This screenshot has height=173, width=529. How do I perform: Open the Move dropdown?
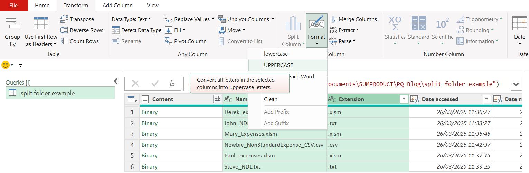coord(232,30)
